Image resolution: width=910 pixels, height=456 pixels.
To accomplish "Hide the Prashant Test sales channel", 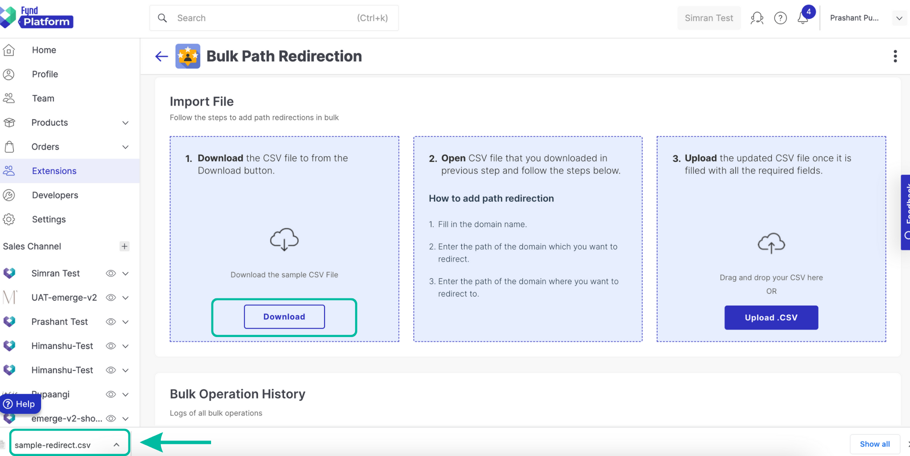I will click(x=111, y=321).
